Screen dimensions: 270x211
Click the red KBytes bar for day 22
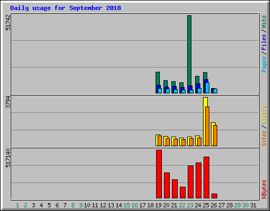pos(182,193)
